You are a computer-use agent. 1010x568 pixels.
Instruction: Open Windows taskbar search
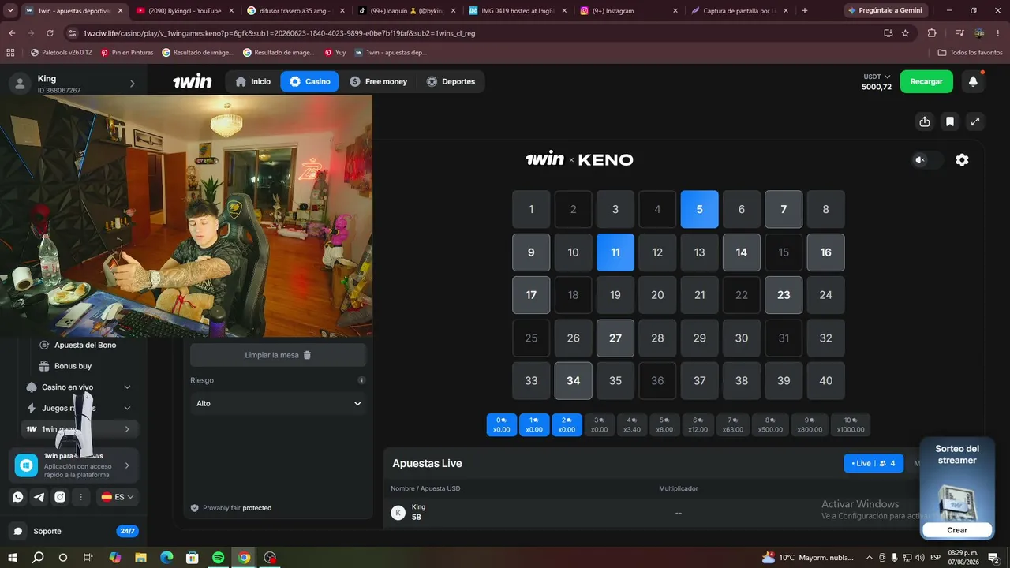tap(38, 558)
